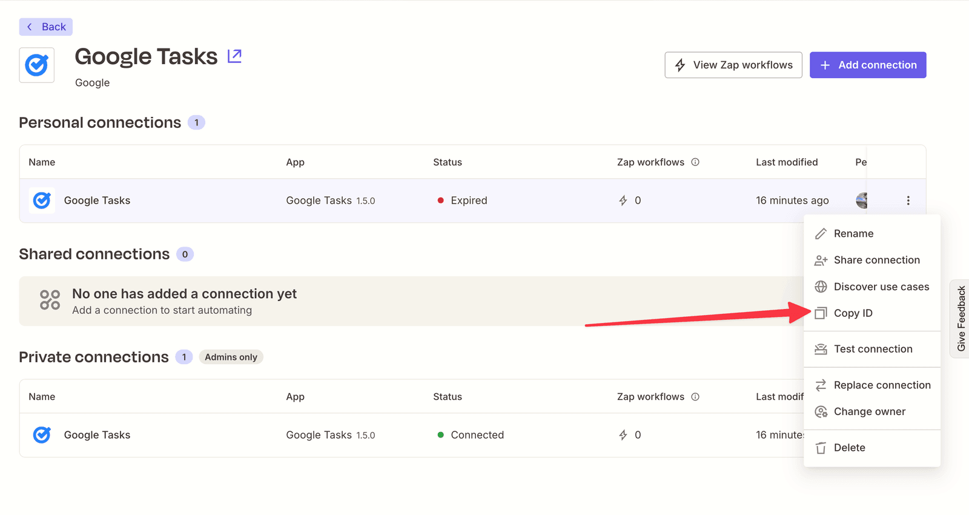Click the Personal connections count badge
Viewport: 969px width, 515px height.
196,122
